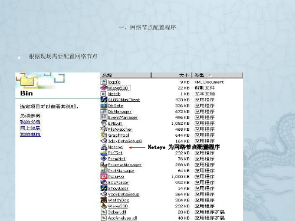Click the '22 KB' size cell
This screenshot has width=295, height=221.
[x=183, y=88]
